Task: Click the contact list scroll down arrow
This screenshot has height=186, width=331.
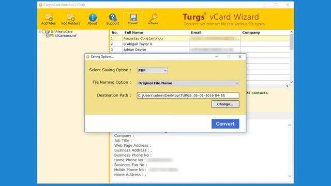Action: pos(292,82)
